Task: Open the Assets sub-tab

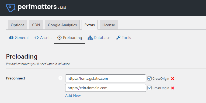Action: click(x=43, y=38)
